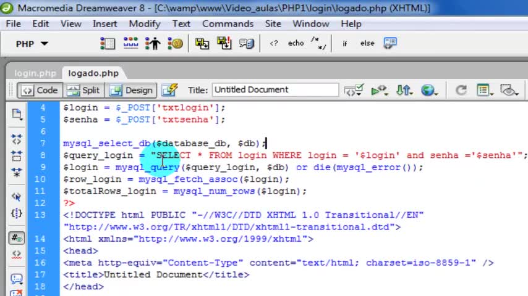This screenshot has height=296, width=528.
Task: Click '<head>' tag on line 15
Action: [x=80, y=251]
